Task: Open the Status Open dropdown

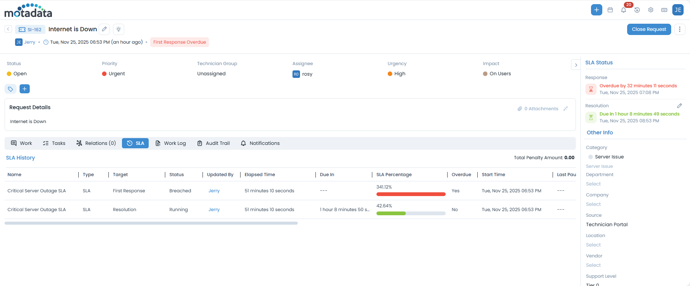Action: (x=20, y=74)
